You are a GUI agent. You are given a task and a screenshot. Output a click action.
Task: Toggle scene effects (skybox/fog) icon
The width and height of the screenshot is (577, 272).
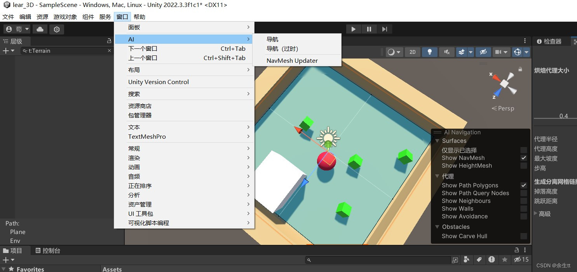click(x=461, y=52)
